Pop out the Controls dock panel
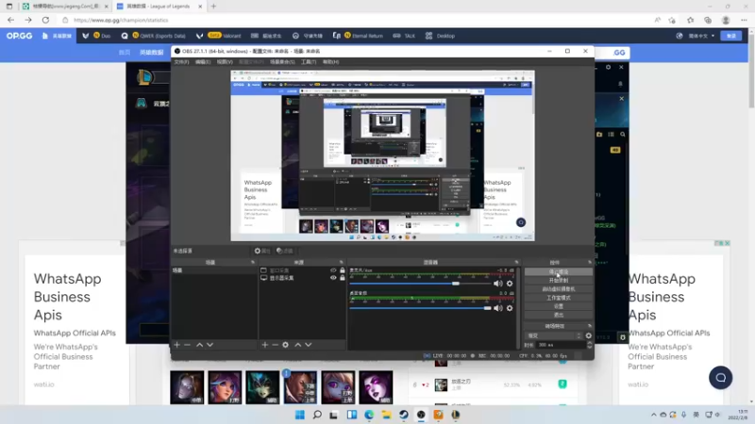The width and height of the screenshot is (755, 424). 590,263
